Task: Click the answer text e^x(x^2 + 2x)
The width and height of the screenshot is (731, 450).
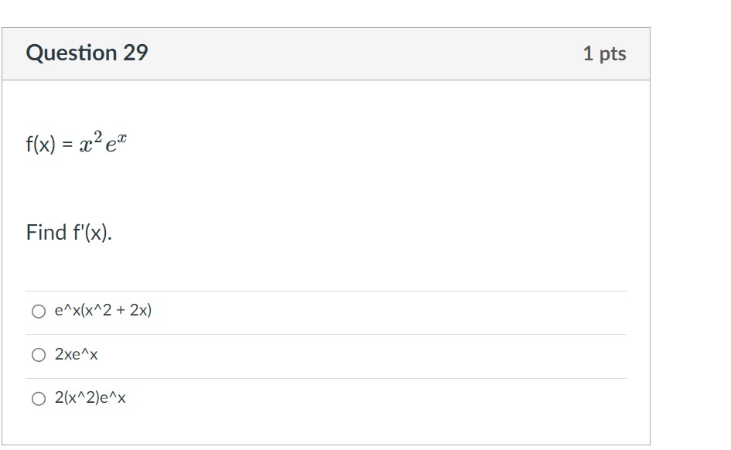Action: 103,311
